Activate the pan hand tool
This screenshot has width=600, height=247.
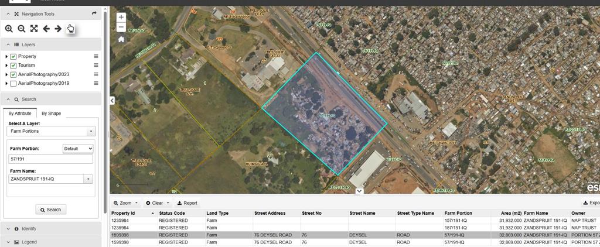pyautogui.click(x=70, y=29)
